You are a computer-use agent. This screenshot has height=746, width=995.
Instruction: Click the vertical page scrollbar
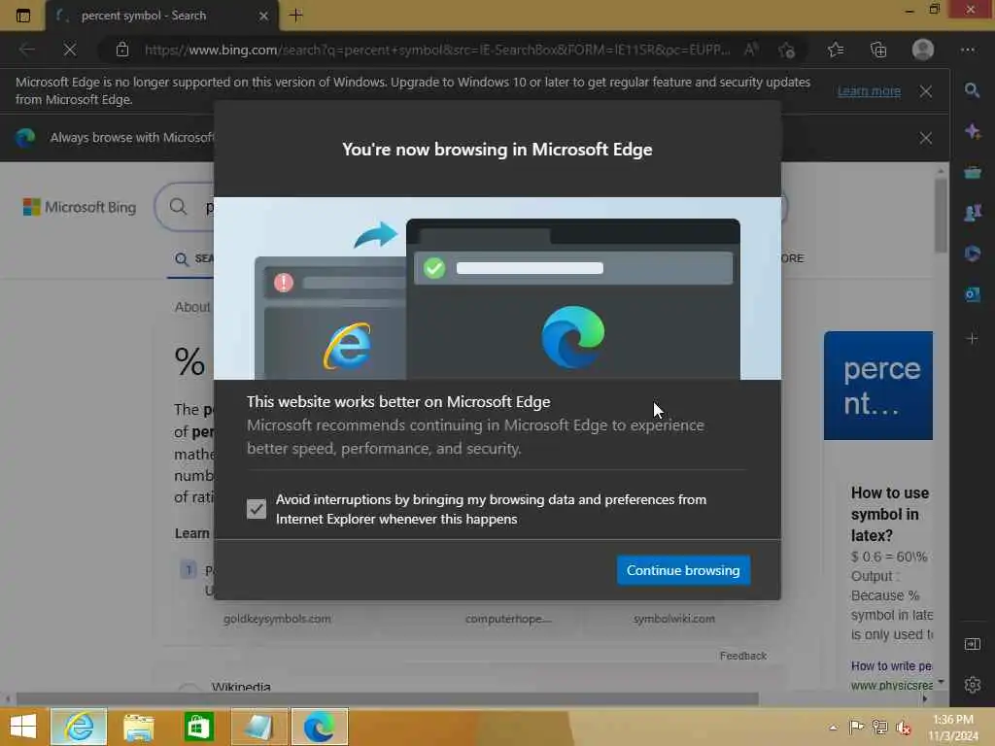click(941, 216)
